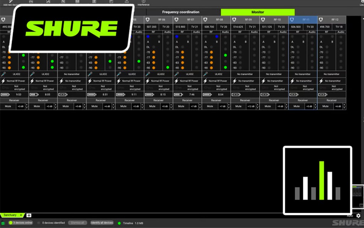Click the 507.200 frequency field
Screen dimensions: 364x228
(151, 27)
